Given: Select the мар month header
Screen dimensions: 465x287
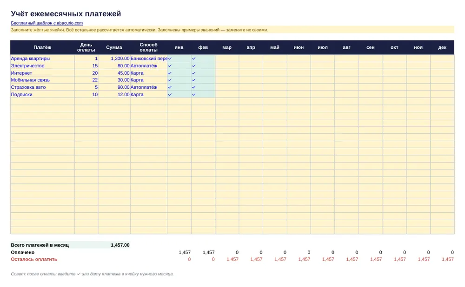Looking at the screenshot, I should pos(227,47).
